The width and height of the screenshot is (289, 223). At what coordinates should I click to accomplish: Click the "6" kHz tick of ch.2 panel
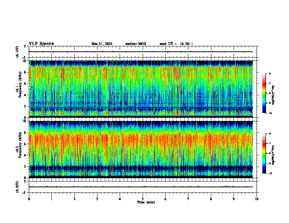point(26,144)
